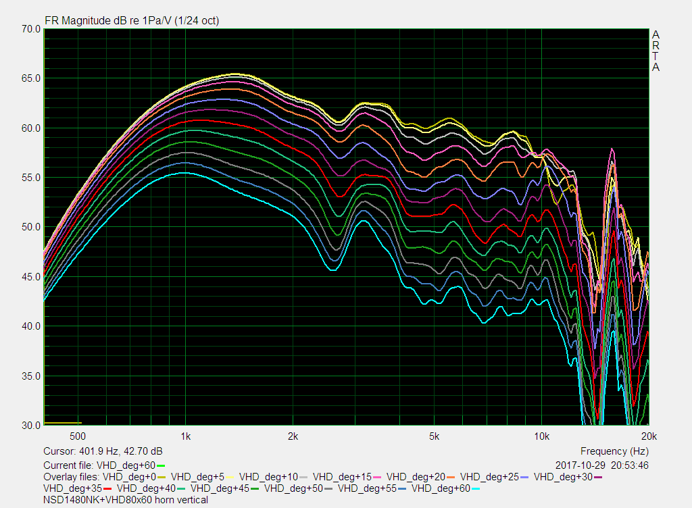The width and height of the screenshot is (692, 508).
Task: Click the 60.0 y-axis value
Action: click(x=31, y=128)
